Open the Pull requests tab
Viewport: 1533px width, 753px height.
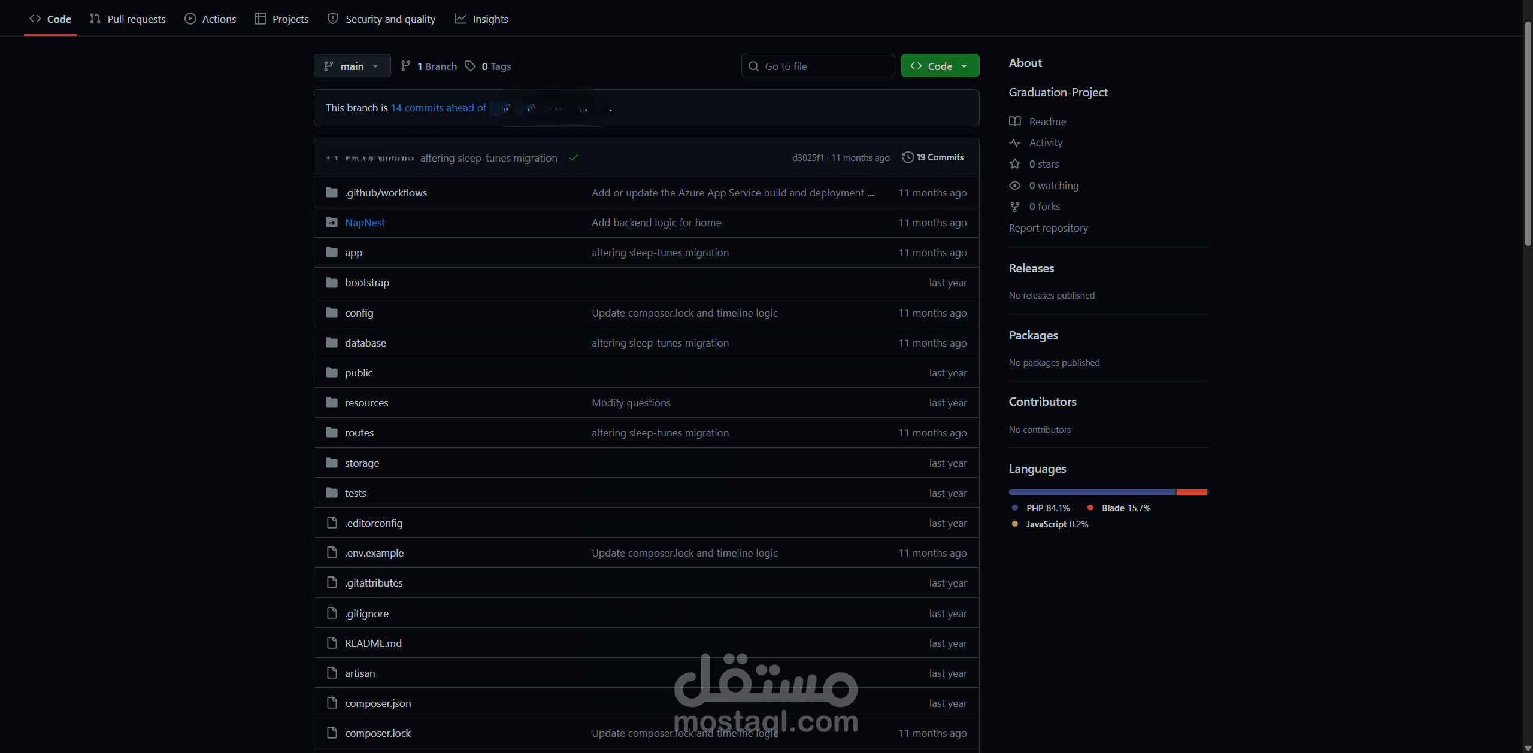[128, 19]
